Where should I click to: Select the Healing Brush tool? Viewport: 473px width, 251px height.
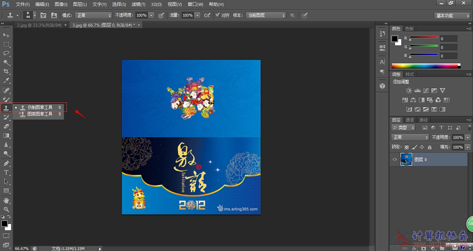tap(6, 90)
